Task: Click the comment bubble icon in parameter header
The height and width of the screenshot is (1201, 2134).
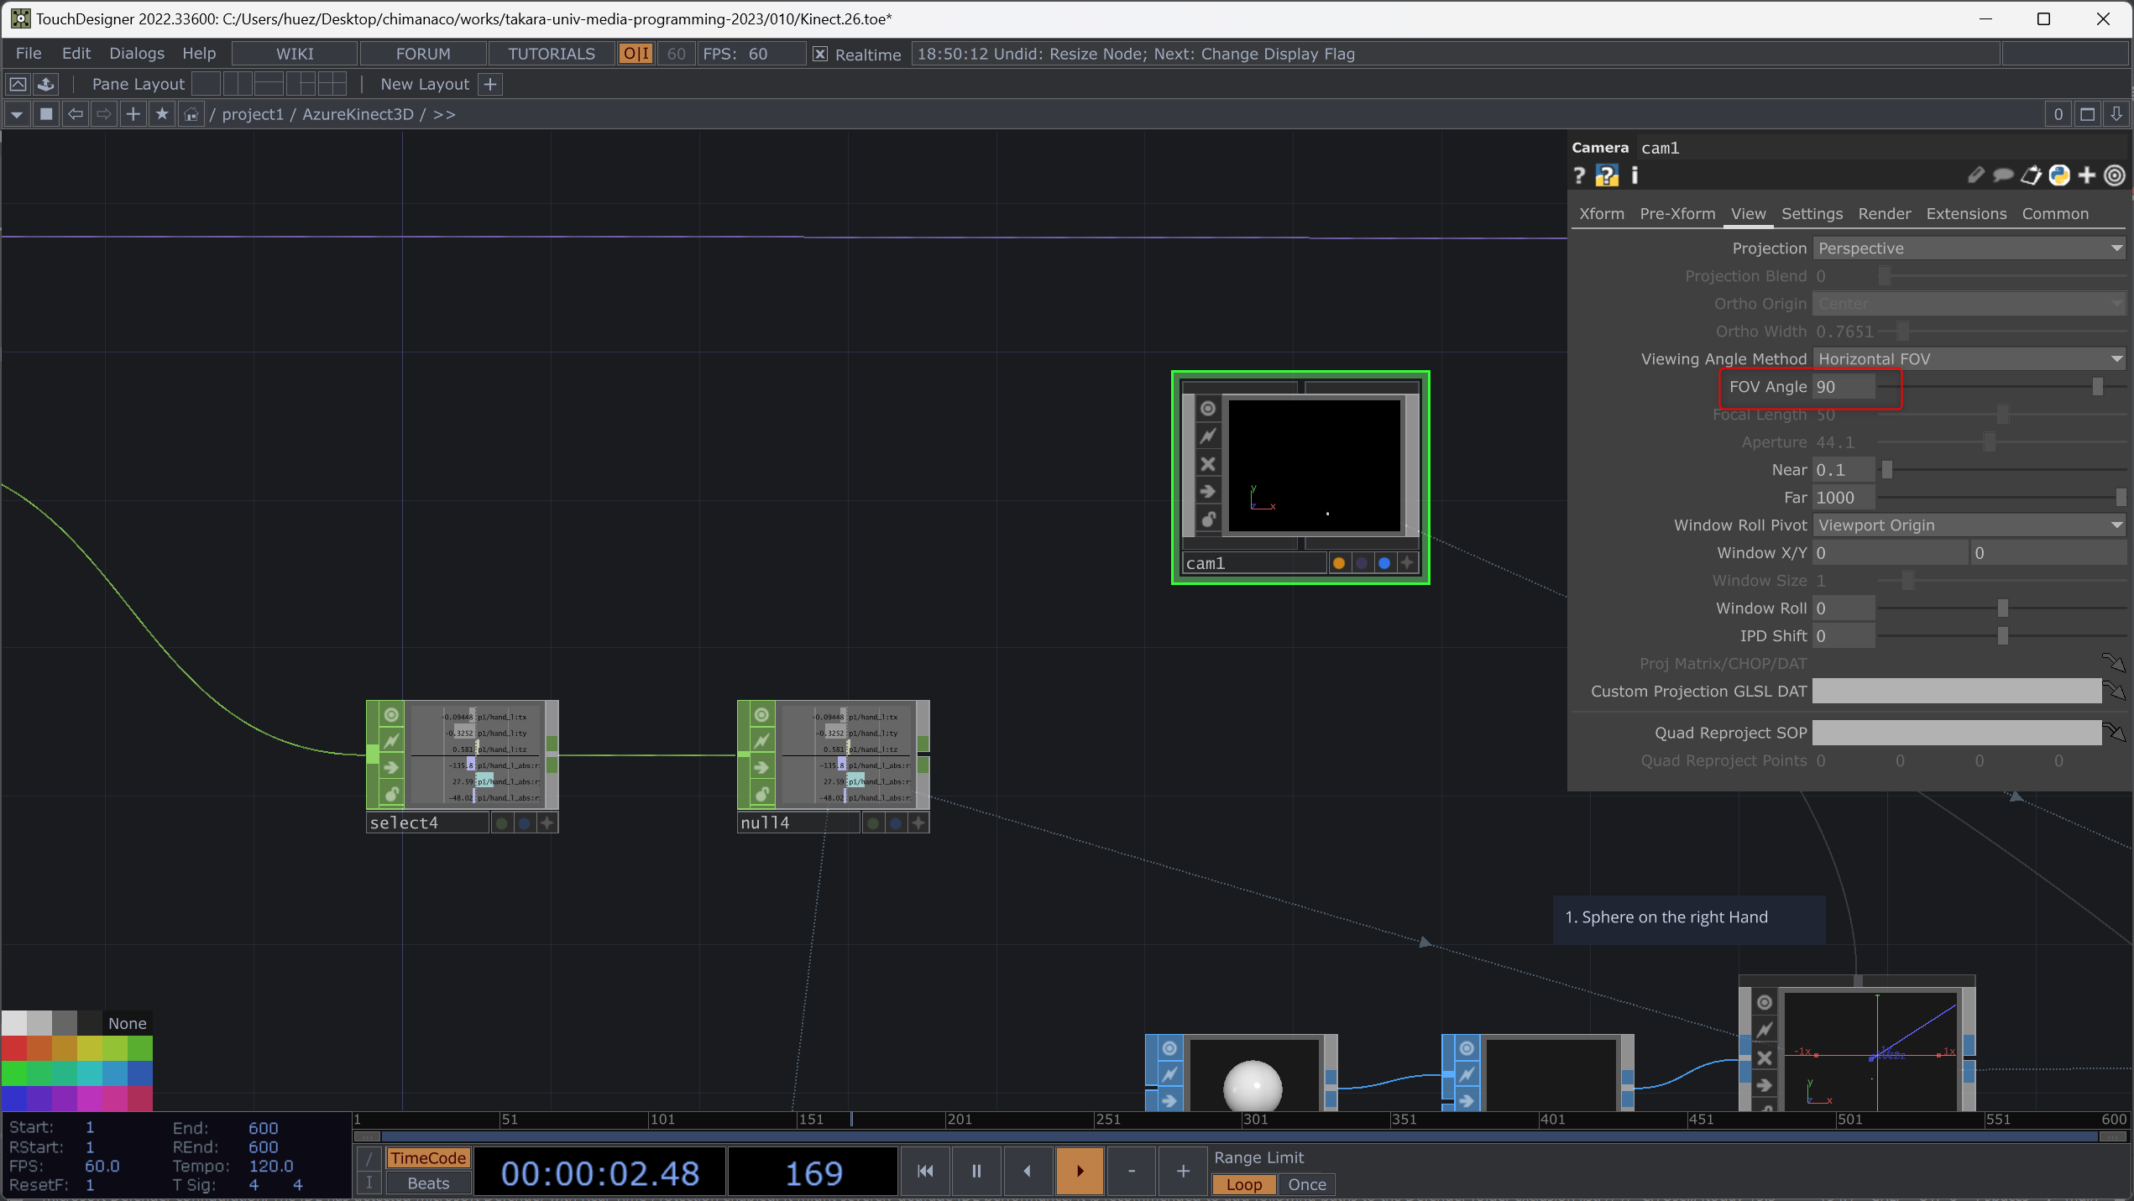Action: tap(2003, 175)
